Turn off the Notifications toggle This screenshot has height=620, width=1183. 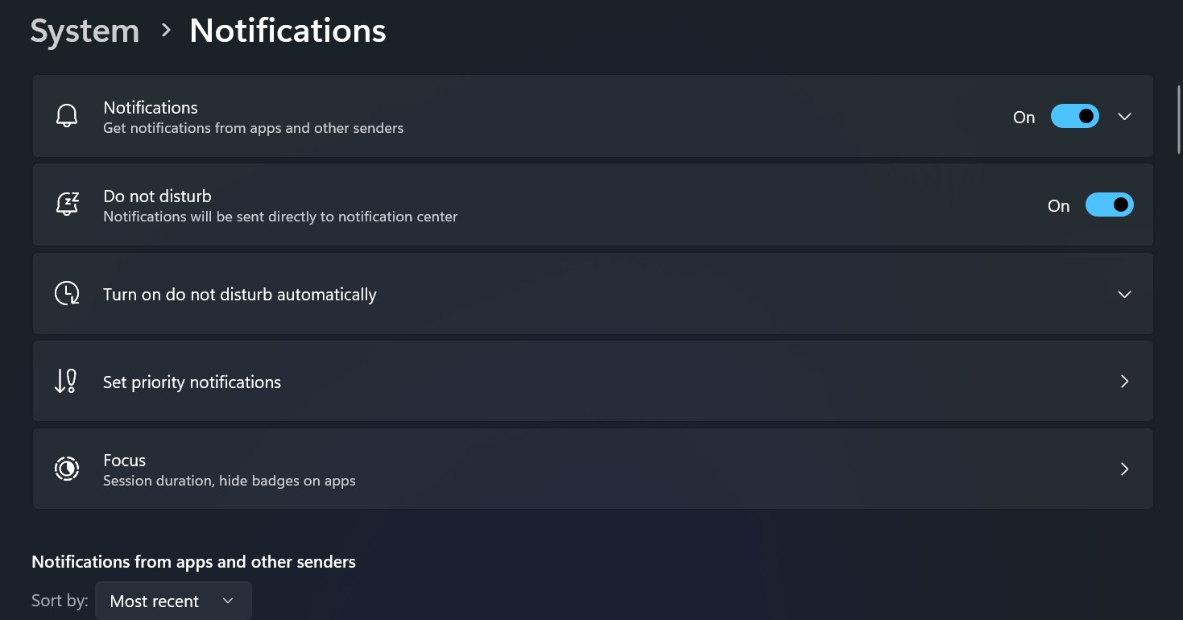click(1074, 117)
